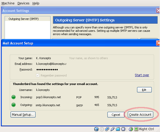Click the green status indicator for Outgoing

tap(13, 105)
